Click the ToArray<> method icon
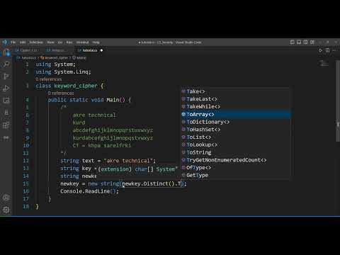 pos(183,114)
